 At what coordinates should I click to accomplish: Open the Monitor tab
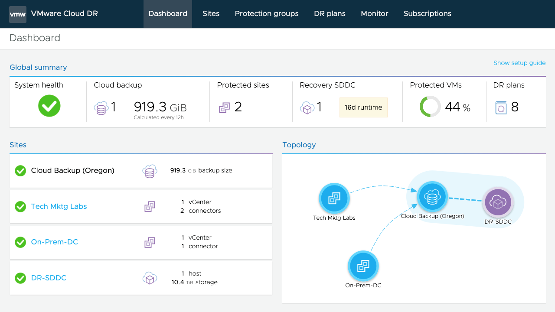(x=375, y=14)
